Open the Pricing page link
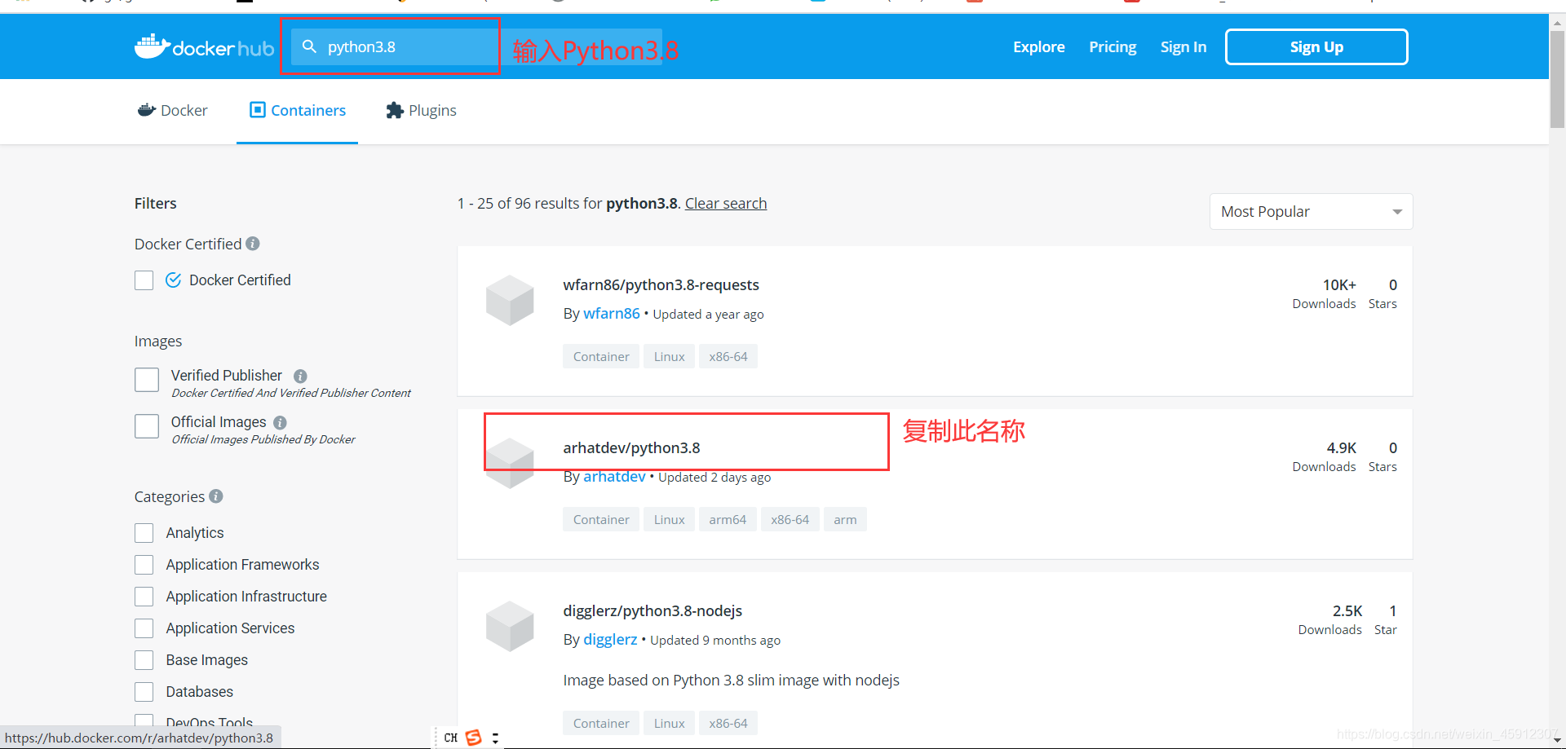Image resolution: width=1566 pixels, height=749 pixels. coord(1113,47)
